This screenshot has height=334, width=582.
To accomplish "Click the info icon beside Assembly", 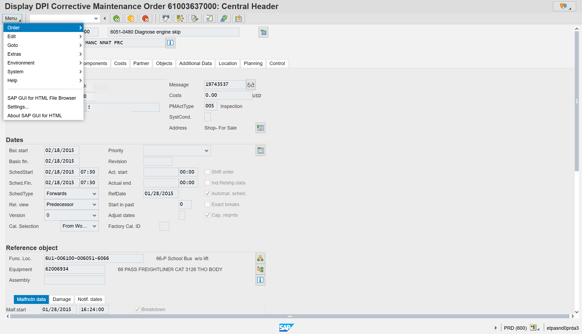I will (260, 280).
